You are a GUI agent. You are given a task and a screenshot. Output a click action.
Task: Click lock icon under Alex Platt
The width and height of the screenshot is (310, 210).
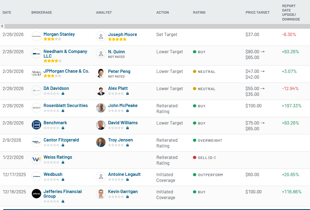pos(127,94)
